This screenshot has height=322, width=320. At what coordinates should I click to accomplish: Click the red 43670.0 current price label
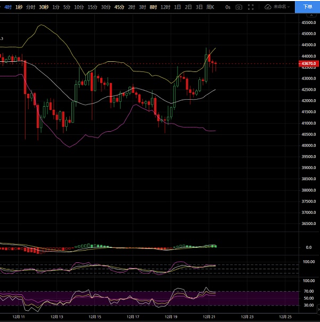(309, 63)
